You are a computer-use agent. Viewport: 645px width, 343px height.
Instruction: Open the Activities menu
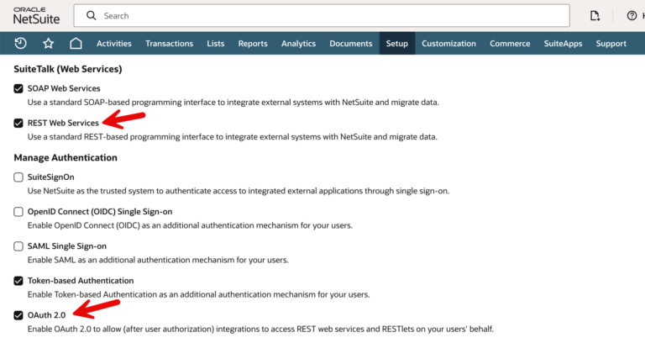click(114, 43)
